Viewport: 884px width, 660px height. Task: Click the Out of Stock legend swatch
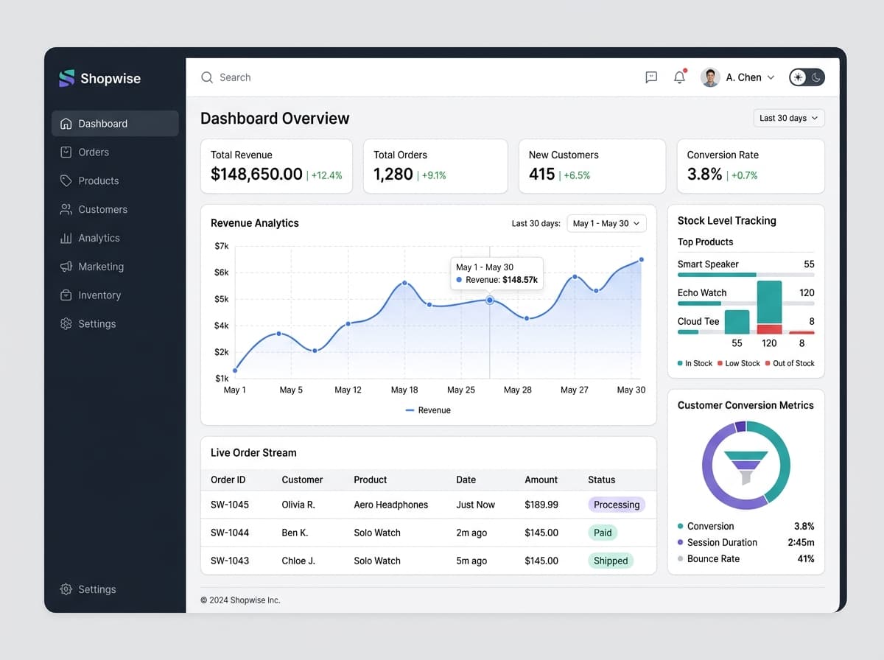(x=768, y=363)
